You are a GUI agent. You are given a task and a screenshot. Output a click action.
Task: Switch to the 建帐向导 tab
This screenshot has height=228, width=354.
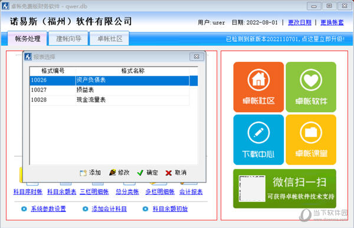(68, 38)
